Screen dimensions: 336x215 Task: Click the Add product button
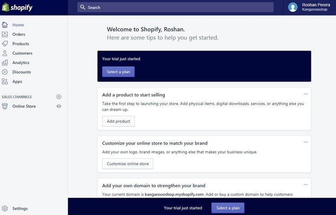coord(118,121)
